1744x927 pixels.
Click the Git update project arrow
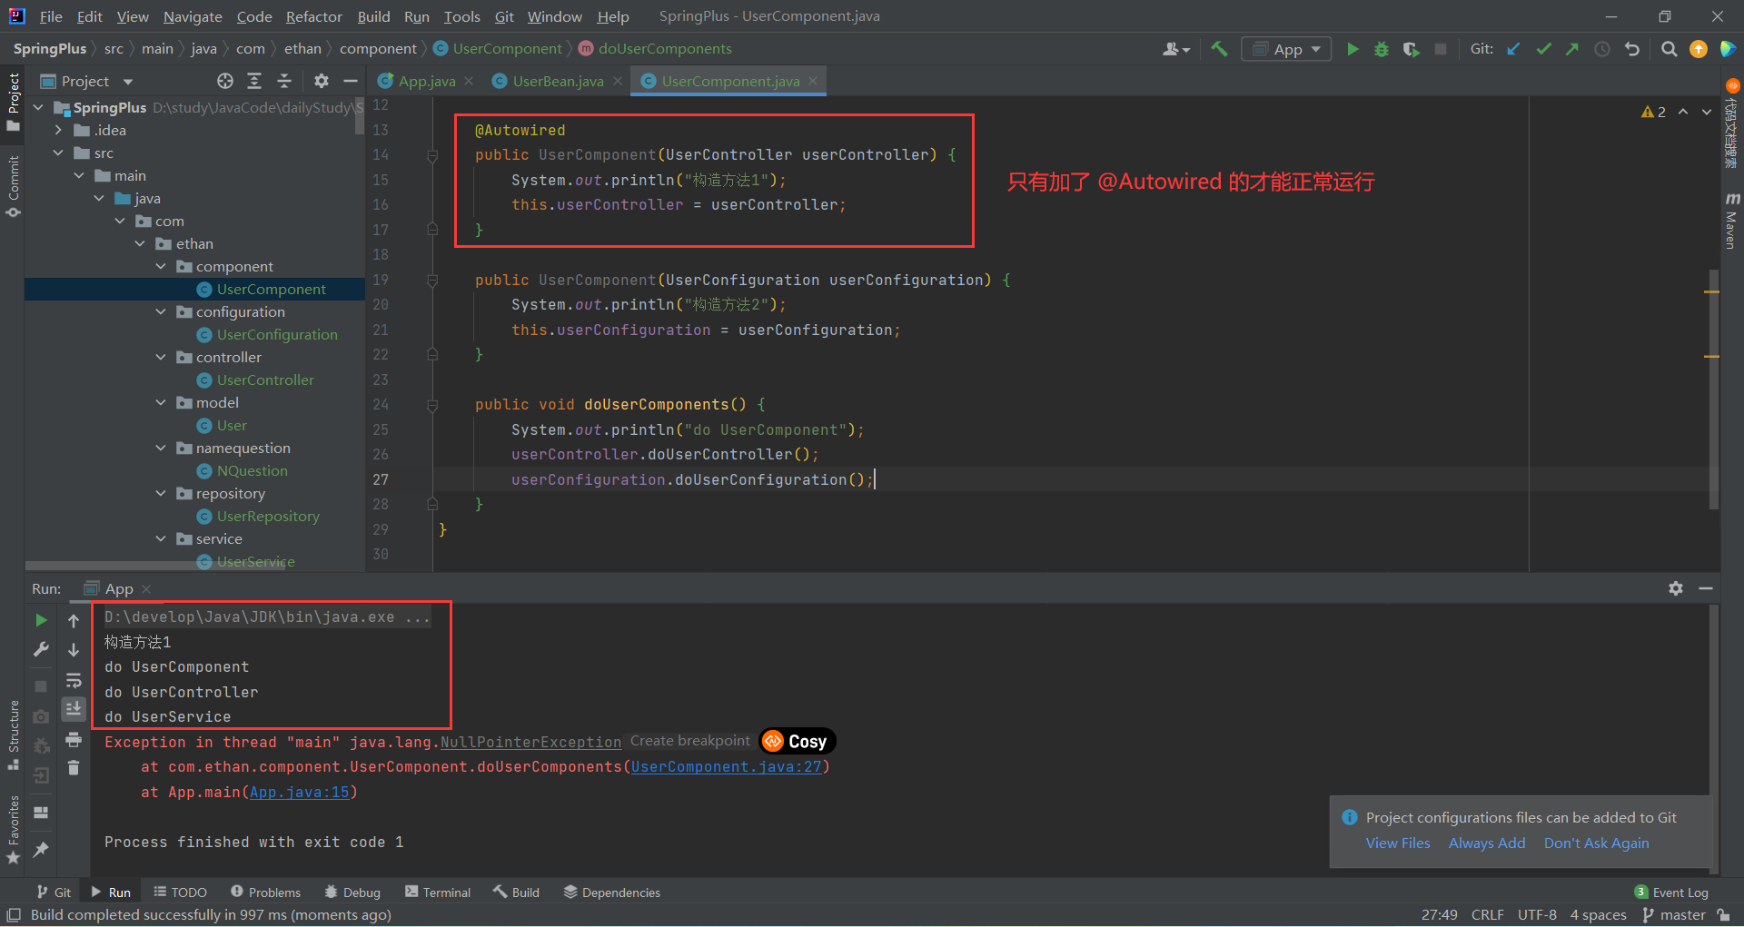pos(1513,49)
